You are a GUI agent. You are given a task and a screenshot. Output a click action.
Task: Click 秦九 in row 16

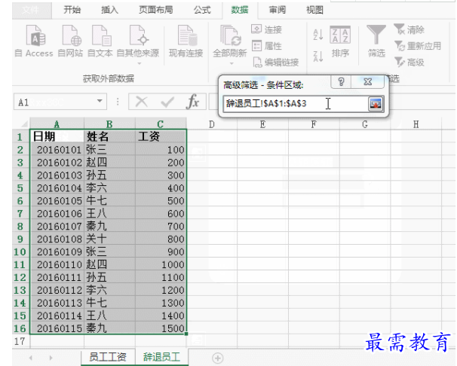coord(109,328)
